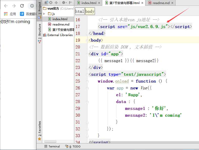Click the el: '#app' code line
The image size is (199, 150).
(x=129, y=95)
